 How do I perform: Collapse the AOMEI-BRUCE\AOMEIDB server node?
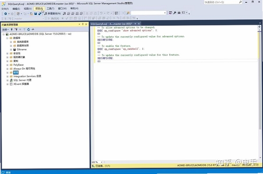pyautogui.click(x=4, y=34)
